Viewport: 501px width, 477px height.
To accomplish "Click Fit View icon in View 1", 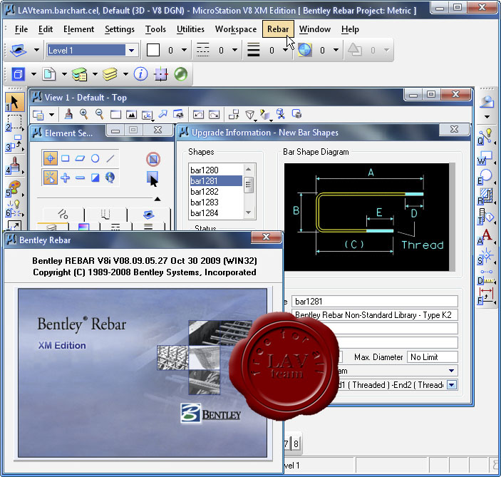I will (131, 115).
